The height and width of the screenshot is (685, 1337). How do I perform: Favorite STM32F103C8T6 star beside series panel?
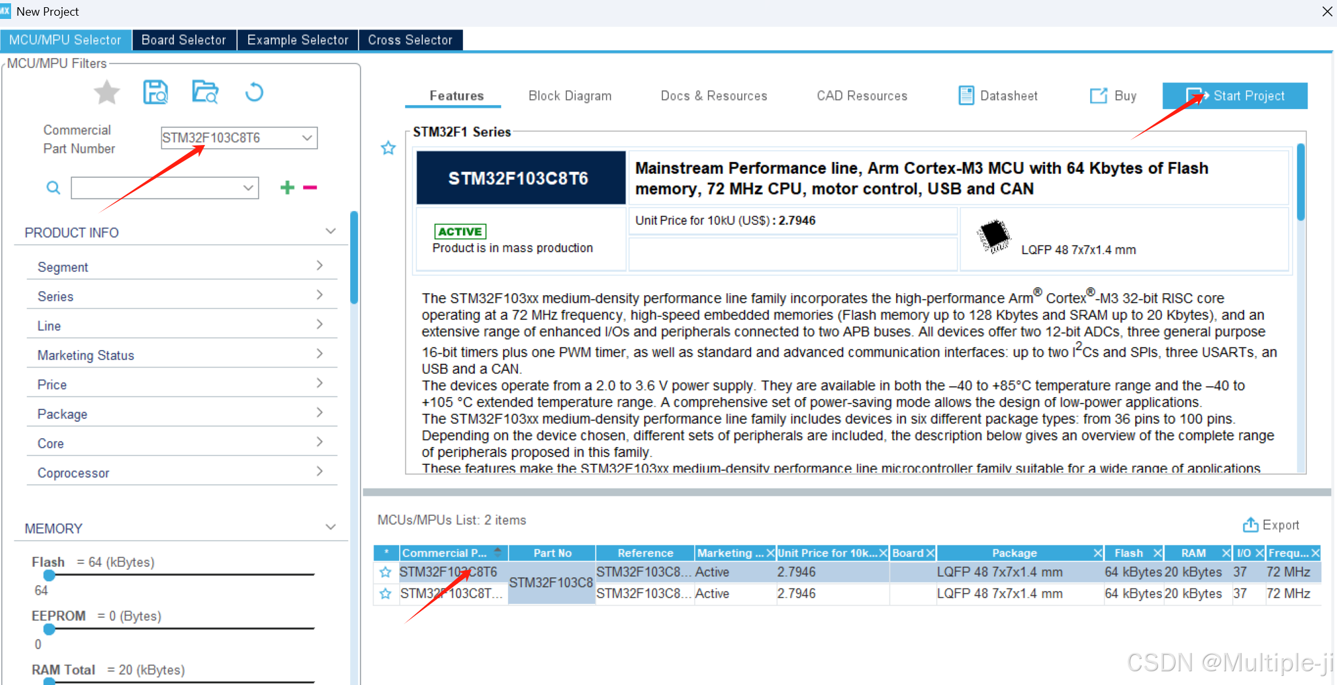tap(389, 148)
